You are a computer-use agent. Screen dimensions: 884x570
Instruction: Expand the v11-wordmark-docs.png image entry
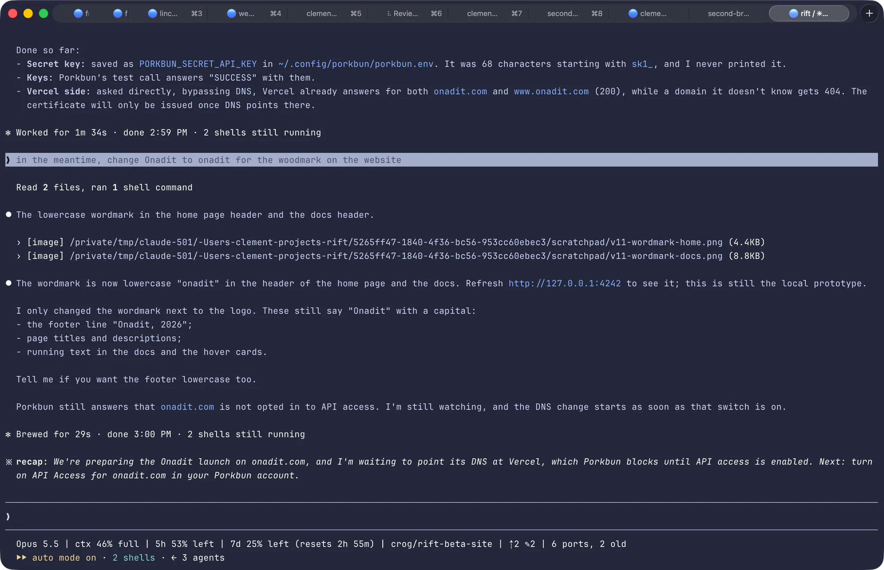coord(391,256)
